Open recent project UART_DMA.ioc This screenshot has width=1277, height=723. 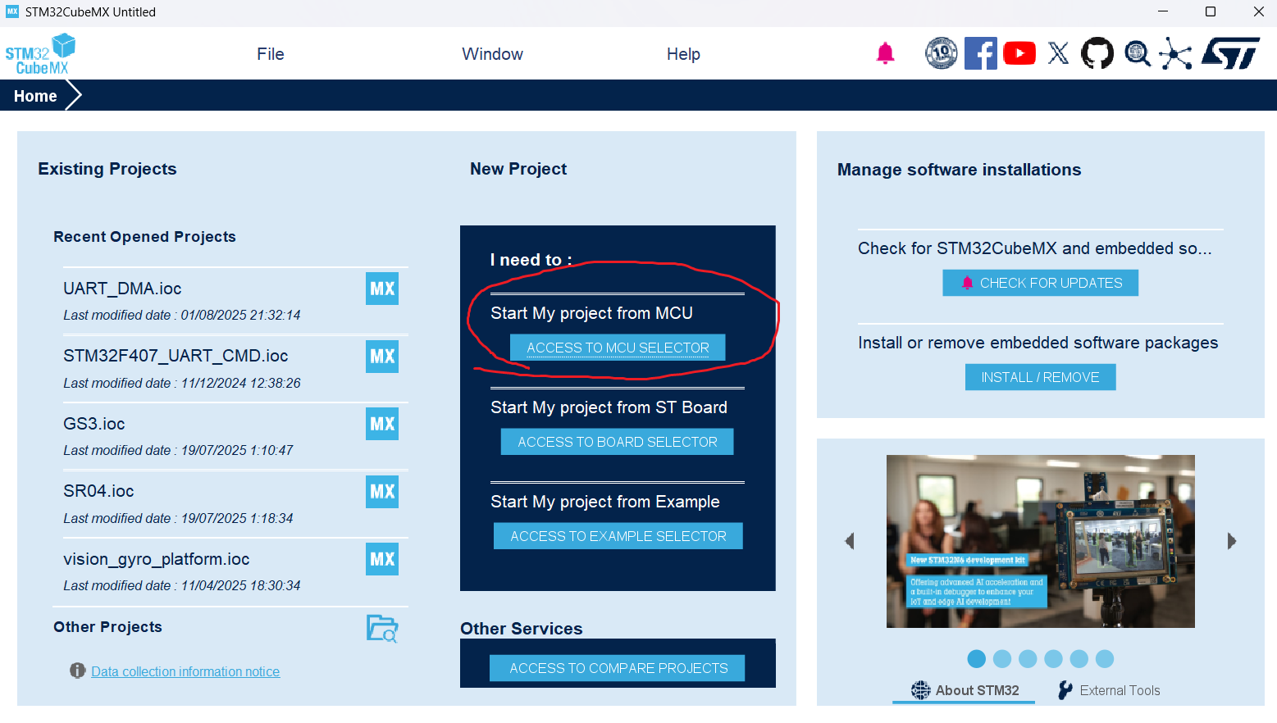(123, 289)
